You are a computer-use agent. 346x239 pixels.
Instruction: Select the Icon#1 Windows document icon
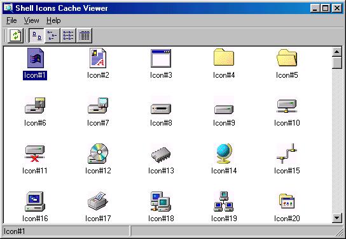tap(36, 58)
